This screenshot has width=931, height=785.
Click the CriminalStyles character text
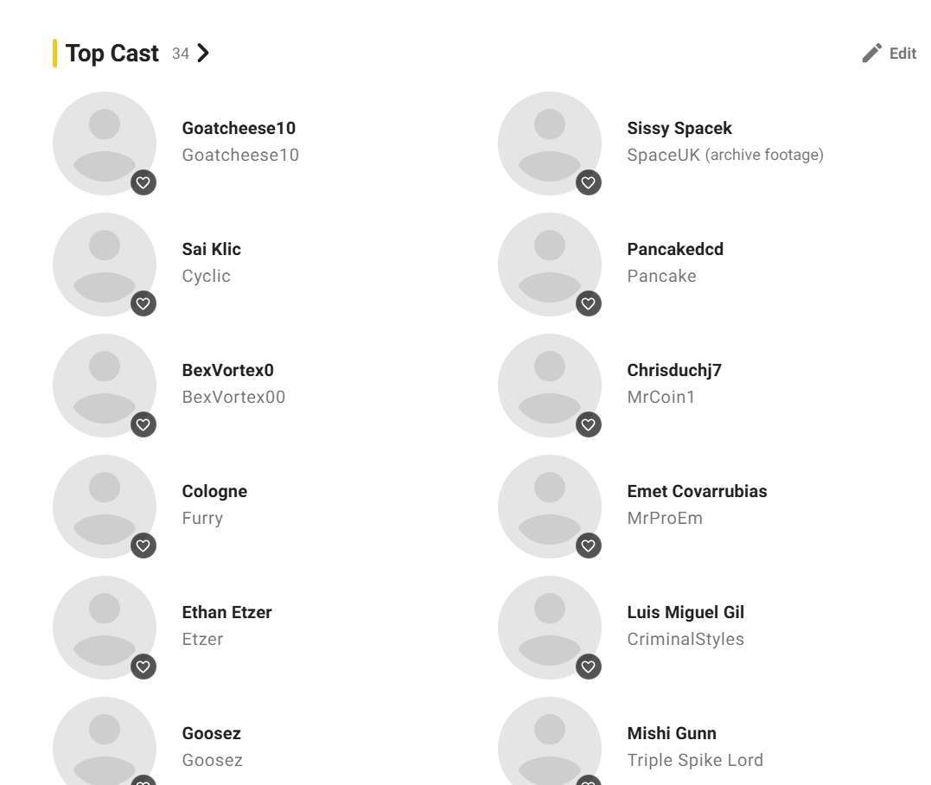pos(685,640)
